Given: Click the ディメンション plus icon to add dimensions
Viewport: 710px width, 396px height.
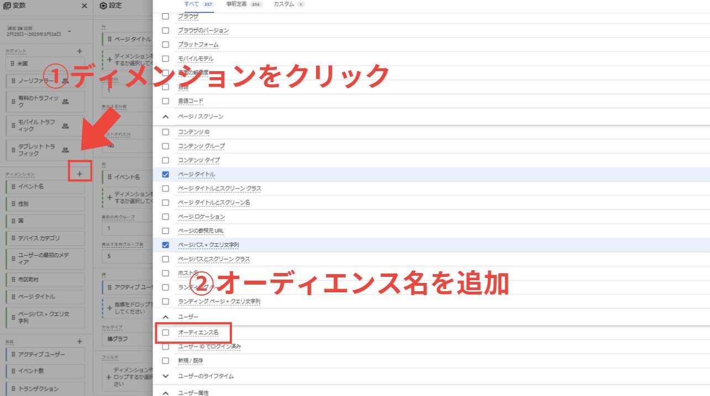Looking at the screenshot, I should [x=80, y=174].
